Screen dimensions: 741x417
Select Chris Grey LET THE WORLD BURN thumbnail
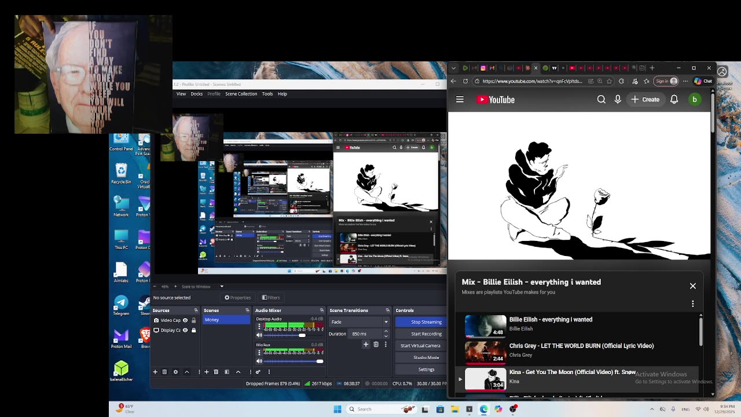(x=485, y=352)
